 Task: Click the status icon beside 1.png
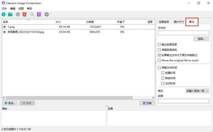point(5,27)
